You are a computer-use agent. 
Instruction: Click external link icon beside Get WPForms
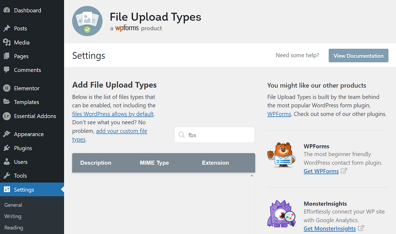[344, 171]
